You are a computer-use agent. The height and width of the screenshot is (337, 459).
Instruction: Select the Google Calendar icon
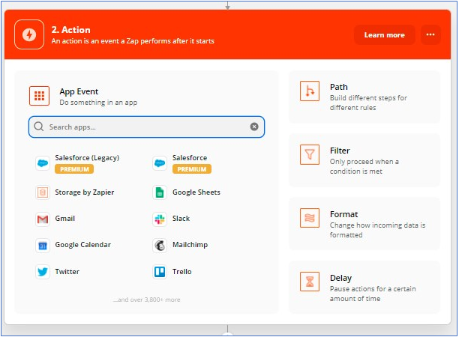click(x=43, y=246)
